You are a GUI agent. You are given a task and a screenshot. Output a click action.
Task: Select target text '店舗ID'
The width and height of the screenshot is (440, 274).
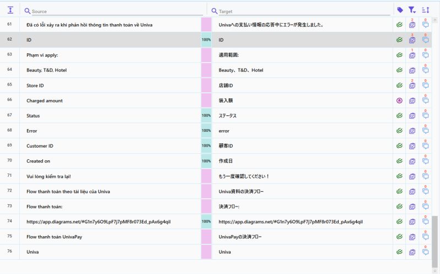tap(226, 86)
